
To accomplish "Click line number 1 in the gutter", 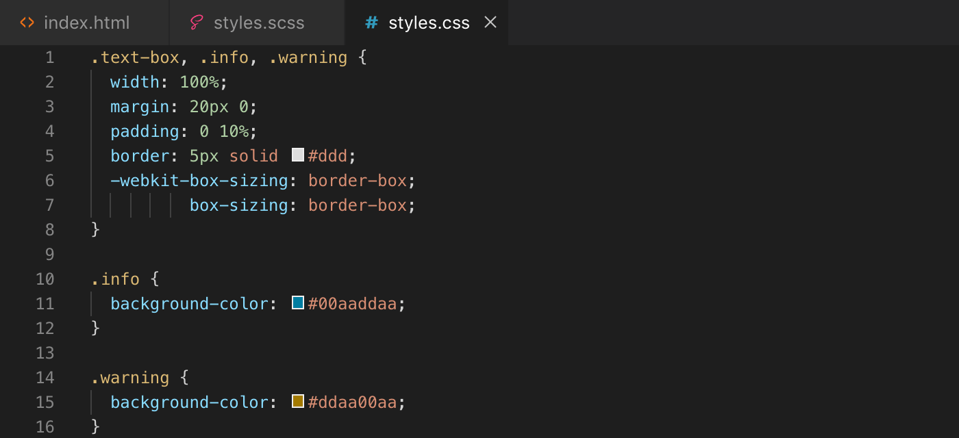I will click(49, 57).
